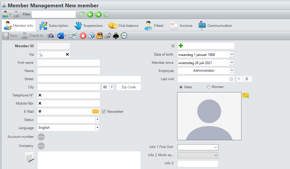
Task: Click the envelope icon in E-Mail field
Action: point(96,112)
